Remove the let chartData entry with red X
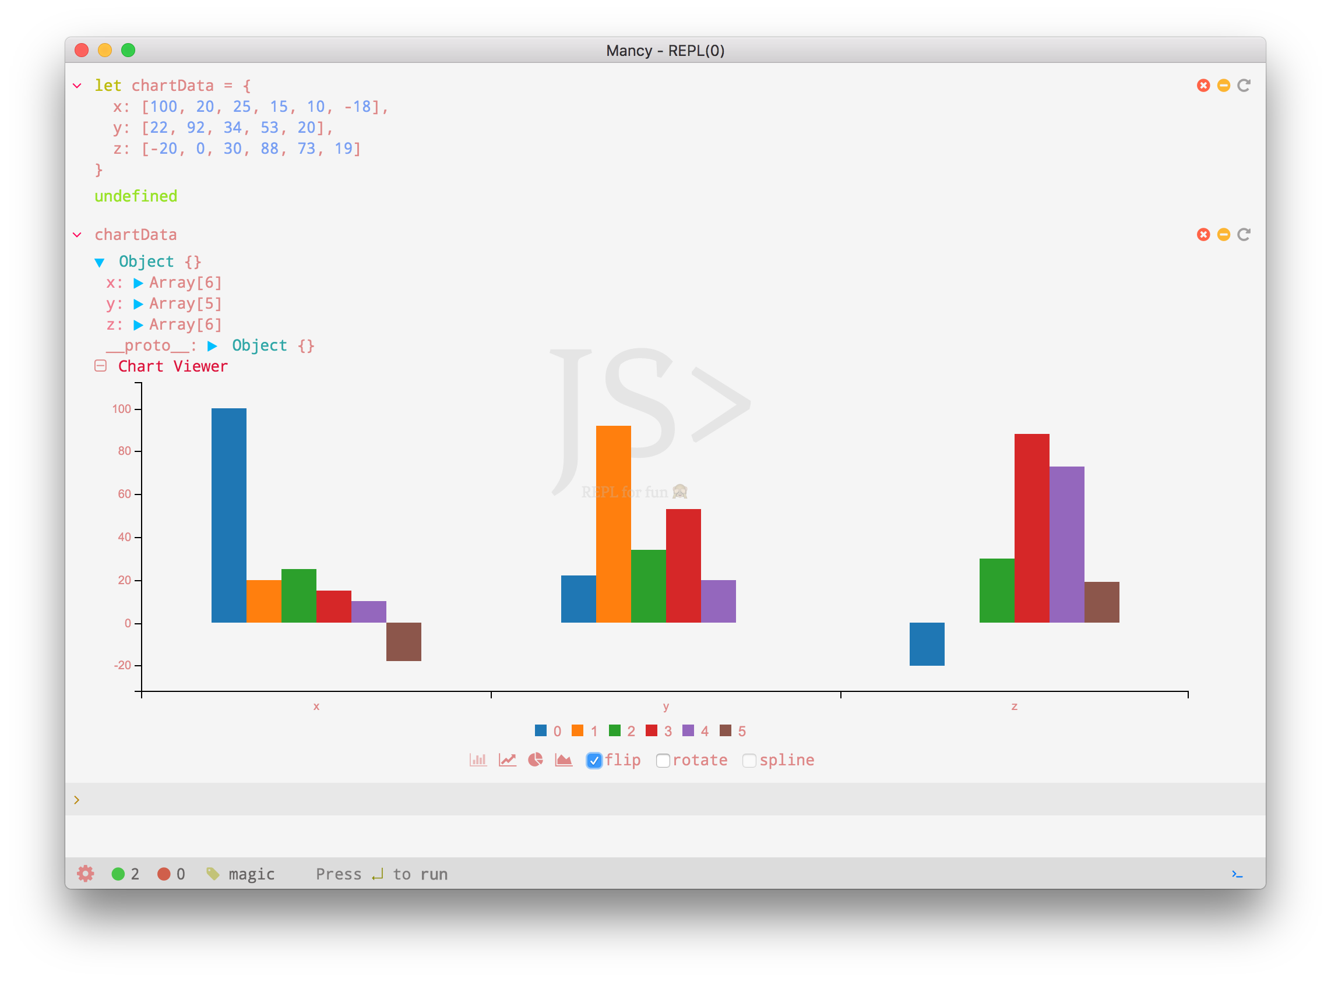 click(x=1203, y=86)
